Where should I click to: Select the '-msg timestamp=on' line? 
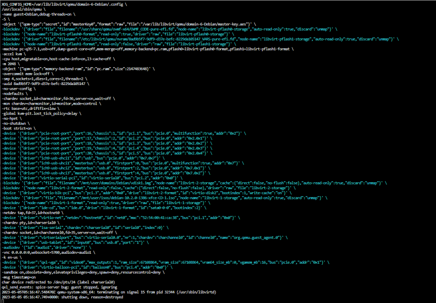pyautogui.click(x=19, y=277)
